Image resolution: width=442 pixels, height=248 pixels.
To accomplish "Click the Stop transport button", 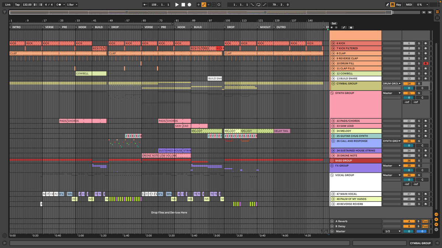I will (183, 5).
